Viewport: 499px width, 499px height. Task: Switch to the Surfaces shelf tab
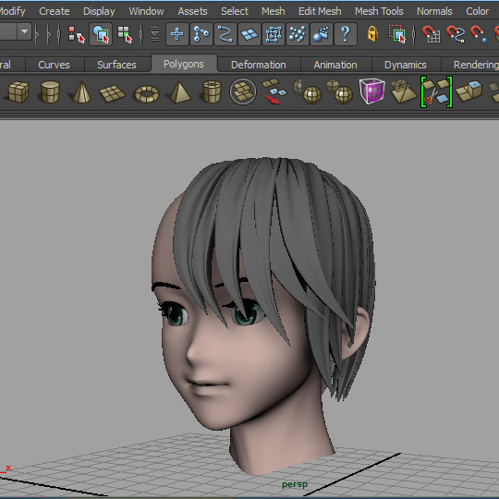click(116, 65)
